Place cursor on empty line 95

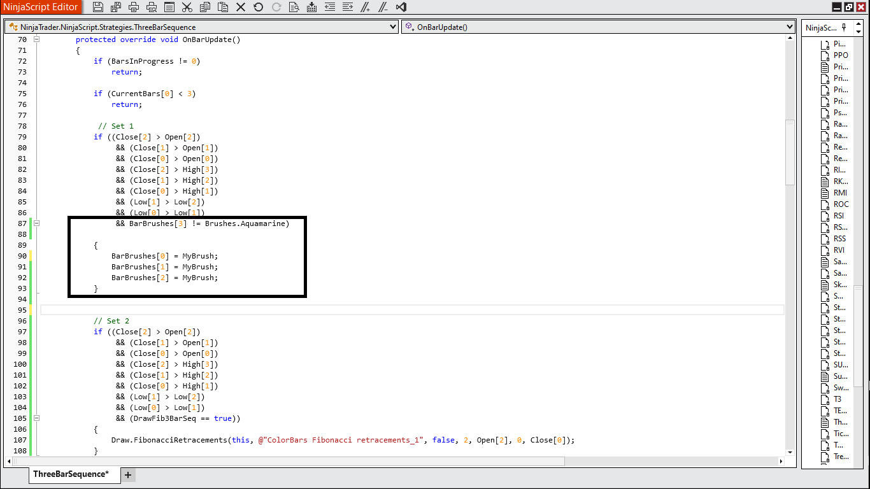411,310
